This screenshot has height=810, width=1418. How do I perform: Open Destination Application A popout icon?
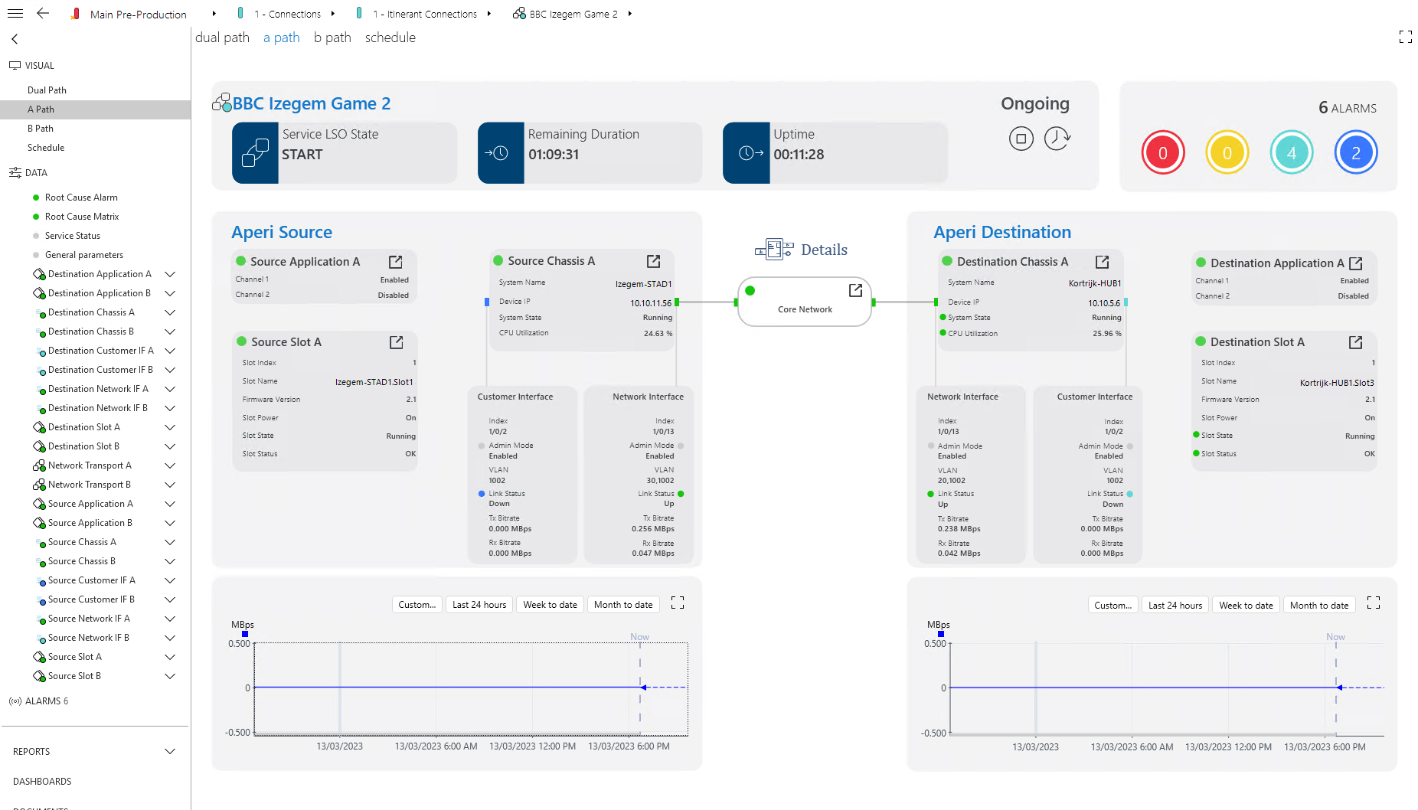[1355, 263]
